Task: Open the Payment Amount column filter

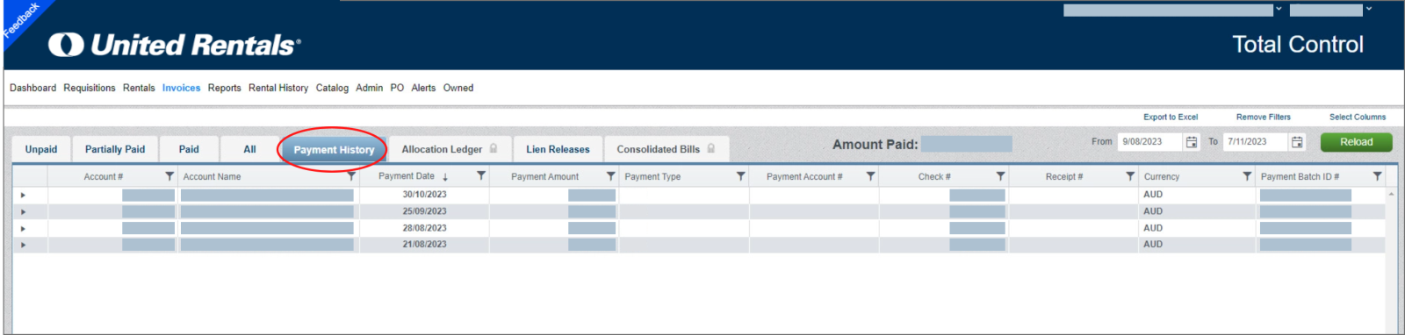Action: point(611,176)
